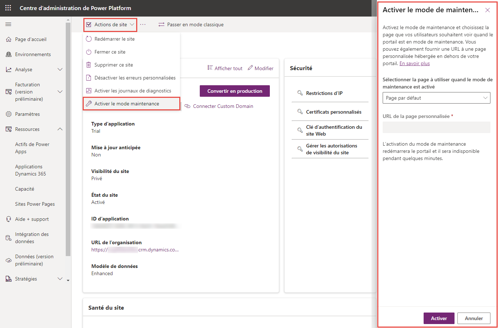Screen dimensions: 498x328
Task: Open the app launcher waffle icon
Action: [x=8, y=8]
